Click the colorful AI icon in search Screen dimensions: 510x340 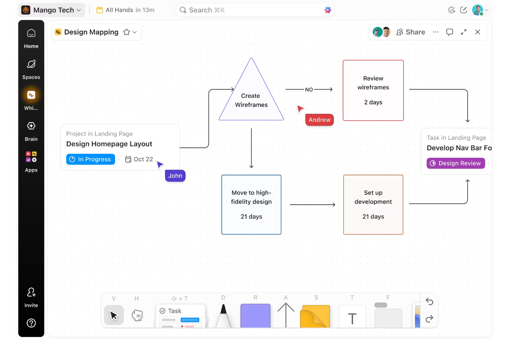click(327, 10)
